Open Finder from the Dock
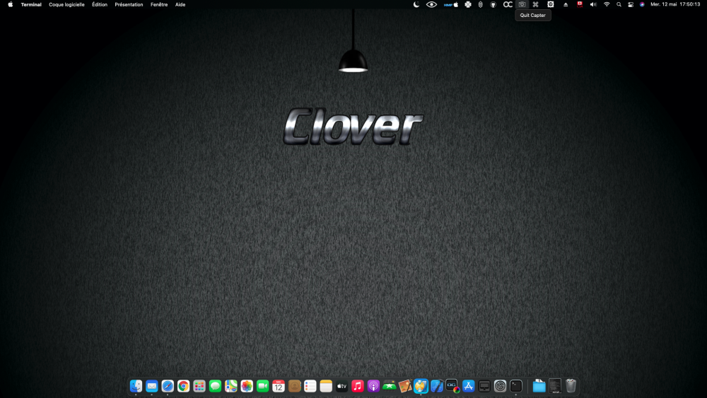Image resolution: width=707 pixels, height=398 pixels. (x=136, y=386)
